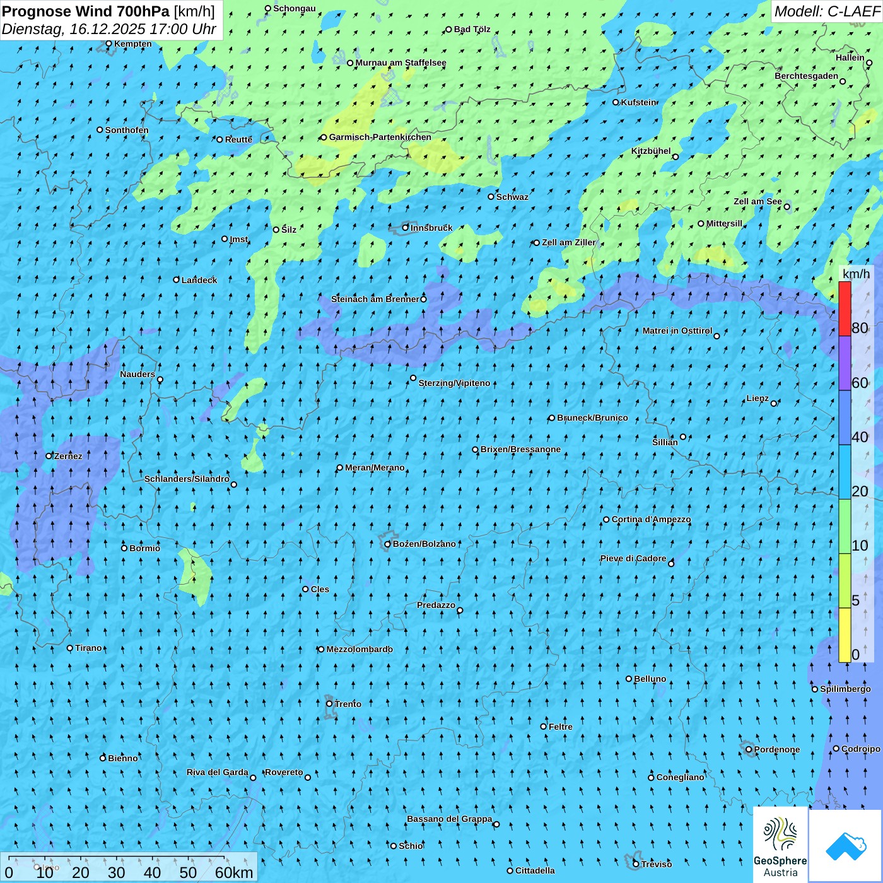Click the 'Spilimbergo' label
Image resolution: width=883 pixels, height=883 pixels.
point(845,689)
